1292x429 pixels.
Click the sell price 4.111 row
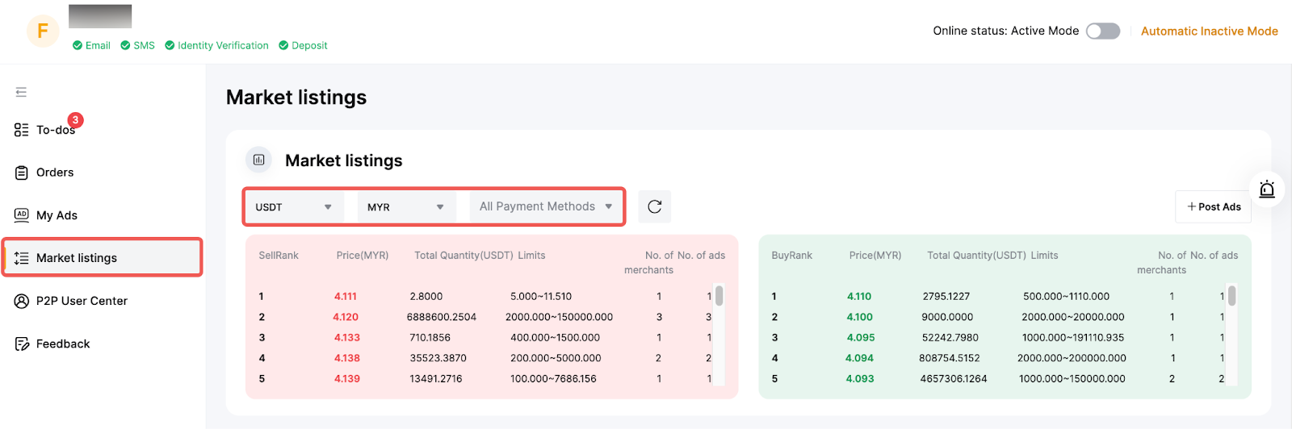click(x=346, y=297)
